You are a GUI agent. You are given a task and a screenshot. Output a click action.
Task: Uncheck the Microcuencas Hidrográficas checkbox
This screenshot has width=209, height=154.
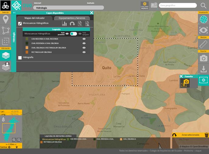coord(20,23)
